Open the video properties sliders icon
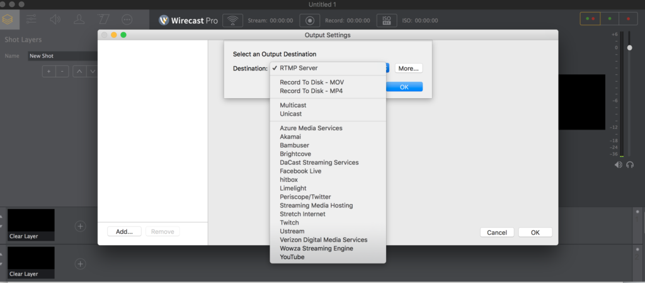 (30, 19)
